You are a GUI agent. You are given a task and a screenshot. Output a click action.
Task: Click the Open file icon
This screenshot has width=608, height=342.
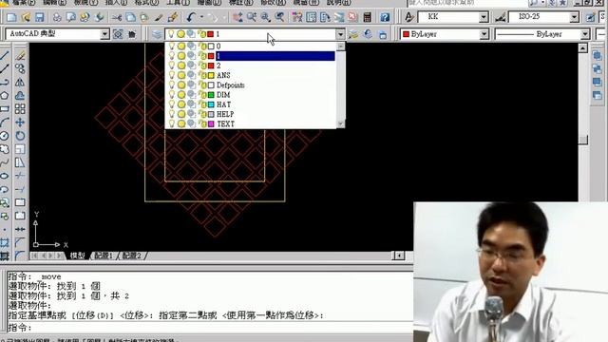26,17
